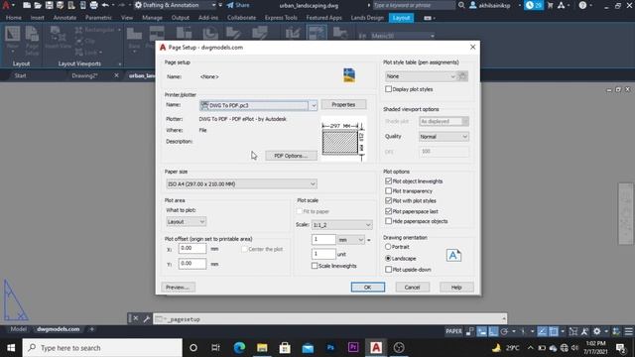Screen dimensions: 635x357
Task: Open the status bar customization hamburger icon
Action: click(628, 331)
